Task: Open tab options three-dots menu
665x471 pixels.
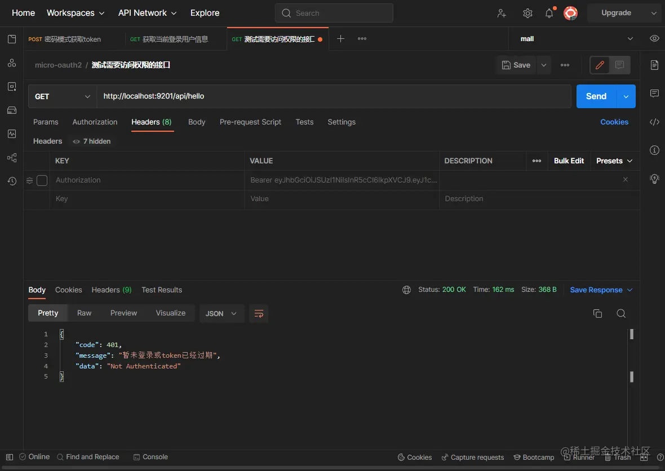Action: pyautogui.click(x=362, y=38)
